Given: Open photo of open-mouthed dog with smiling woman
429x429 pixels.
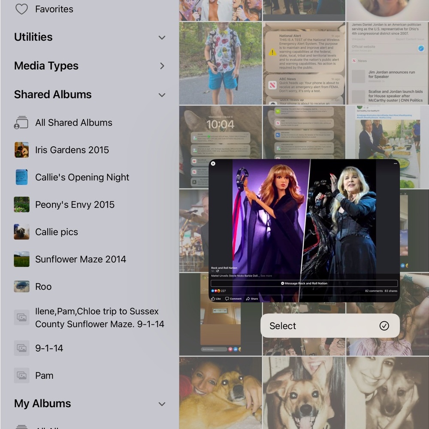Looking at the screenshot, I should tap(304, 393).
